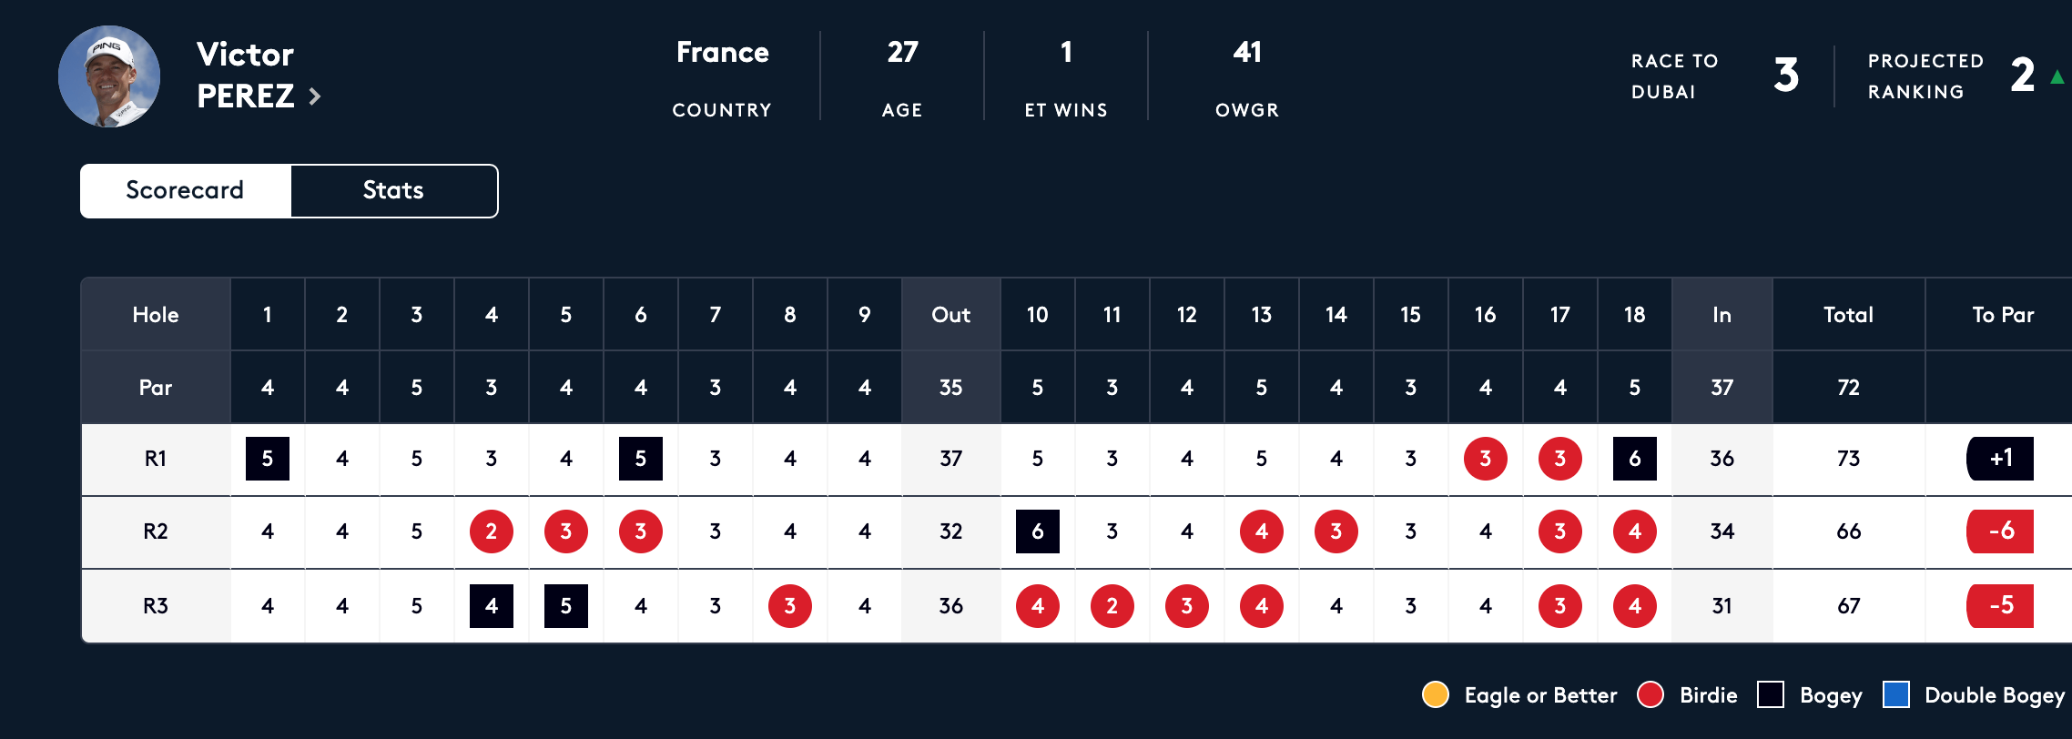Click the Victor PEREZ name link
The width and height of the screenshot is (2072, 739).
tap(246, 75)
